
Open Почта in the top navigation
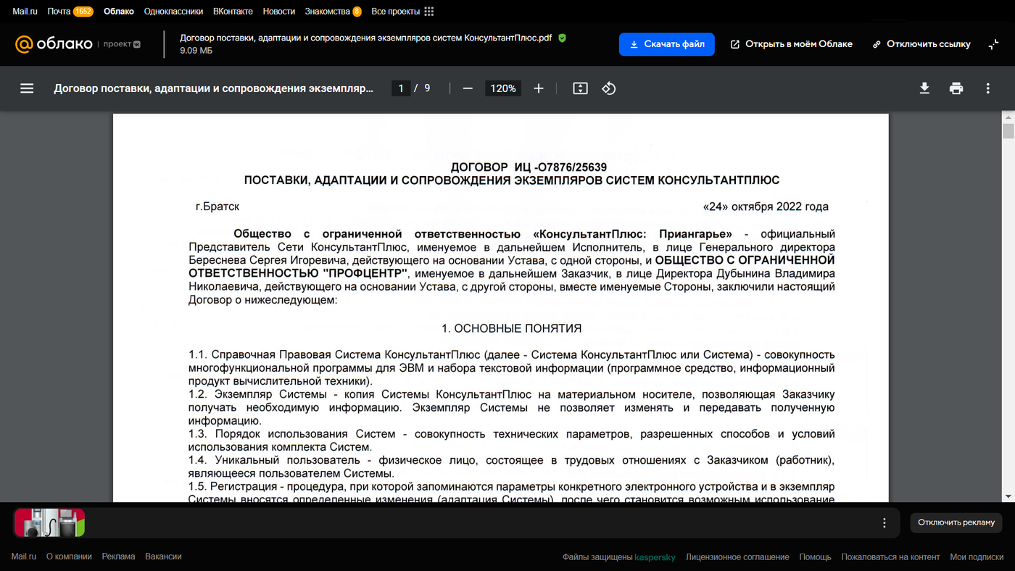tap(59, 12)
